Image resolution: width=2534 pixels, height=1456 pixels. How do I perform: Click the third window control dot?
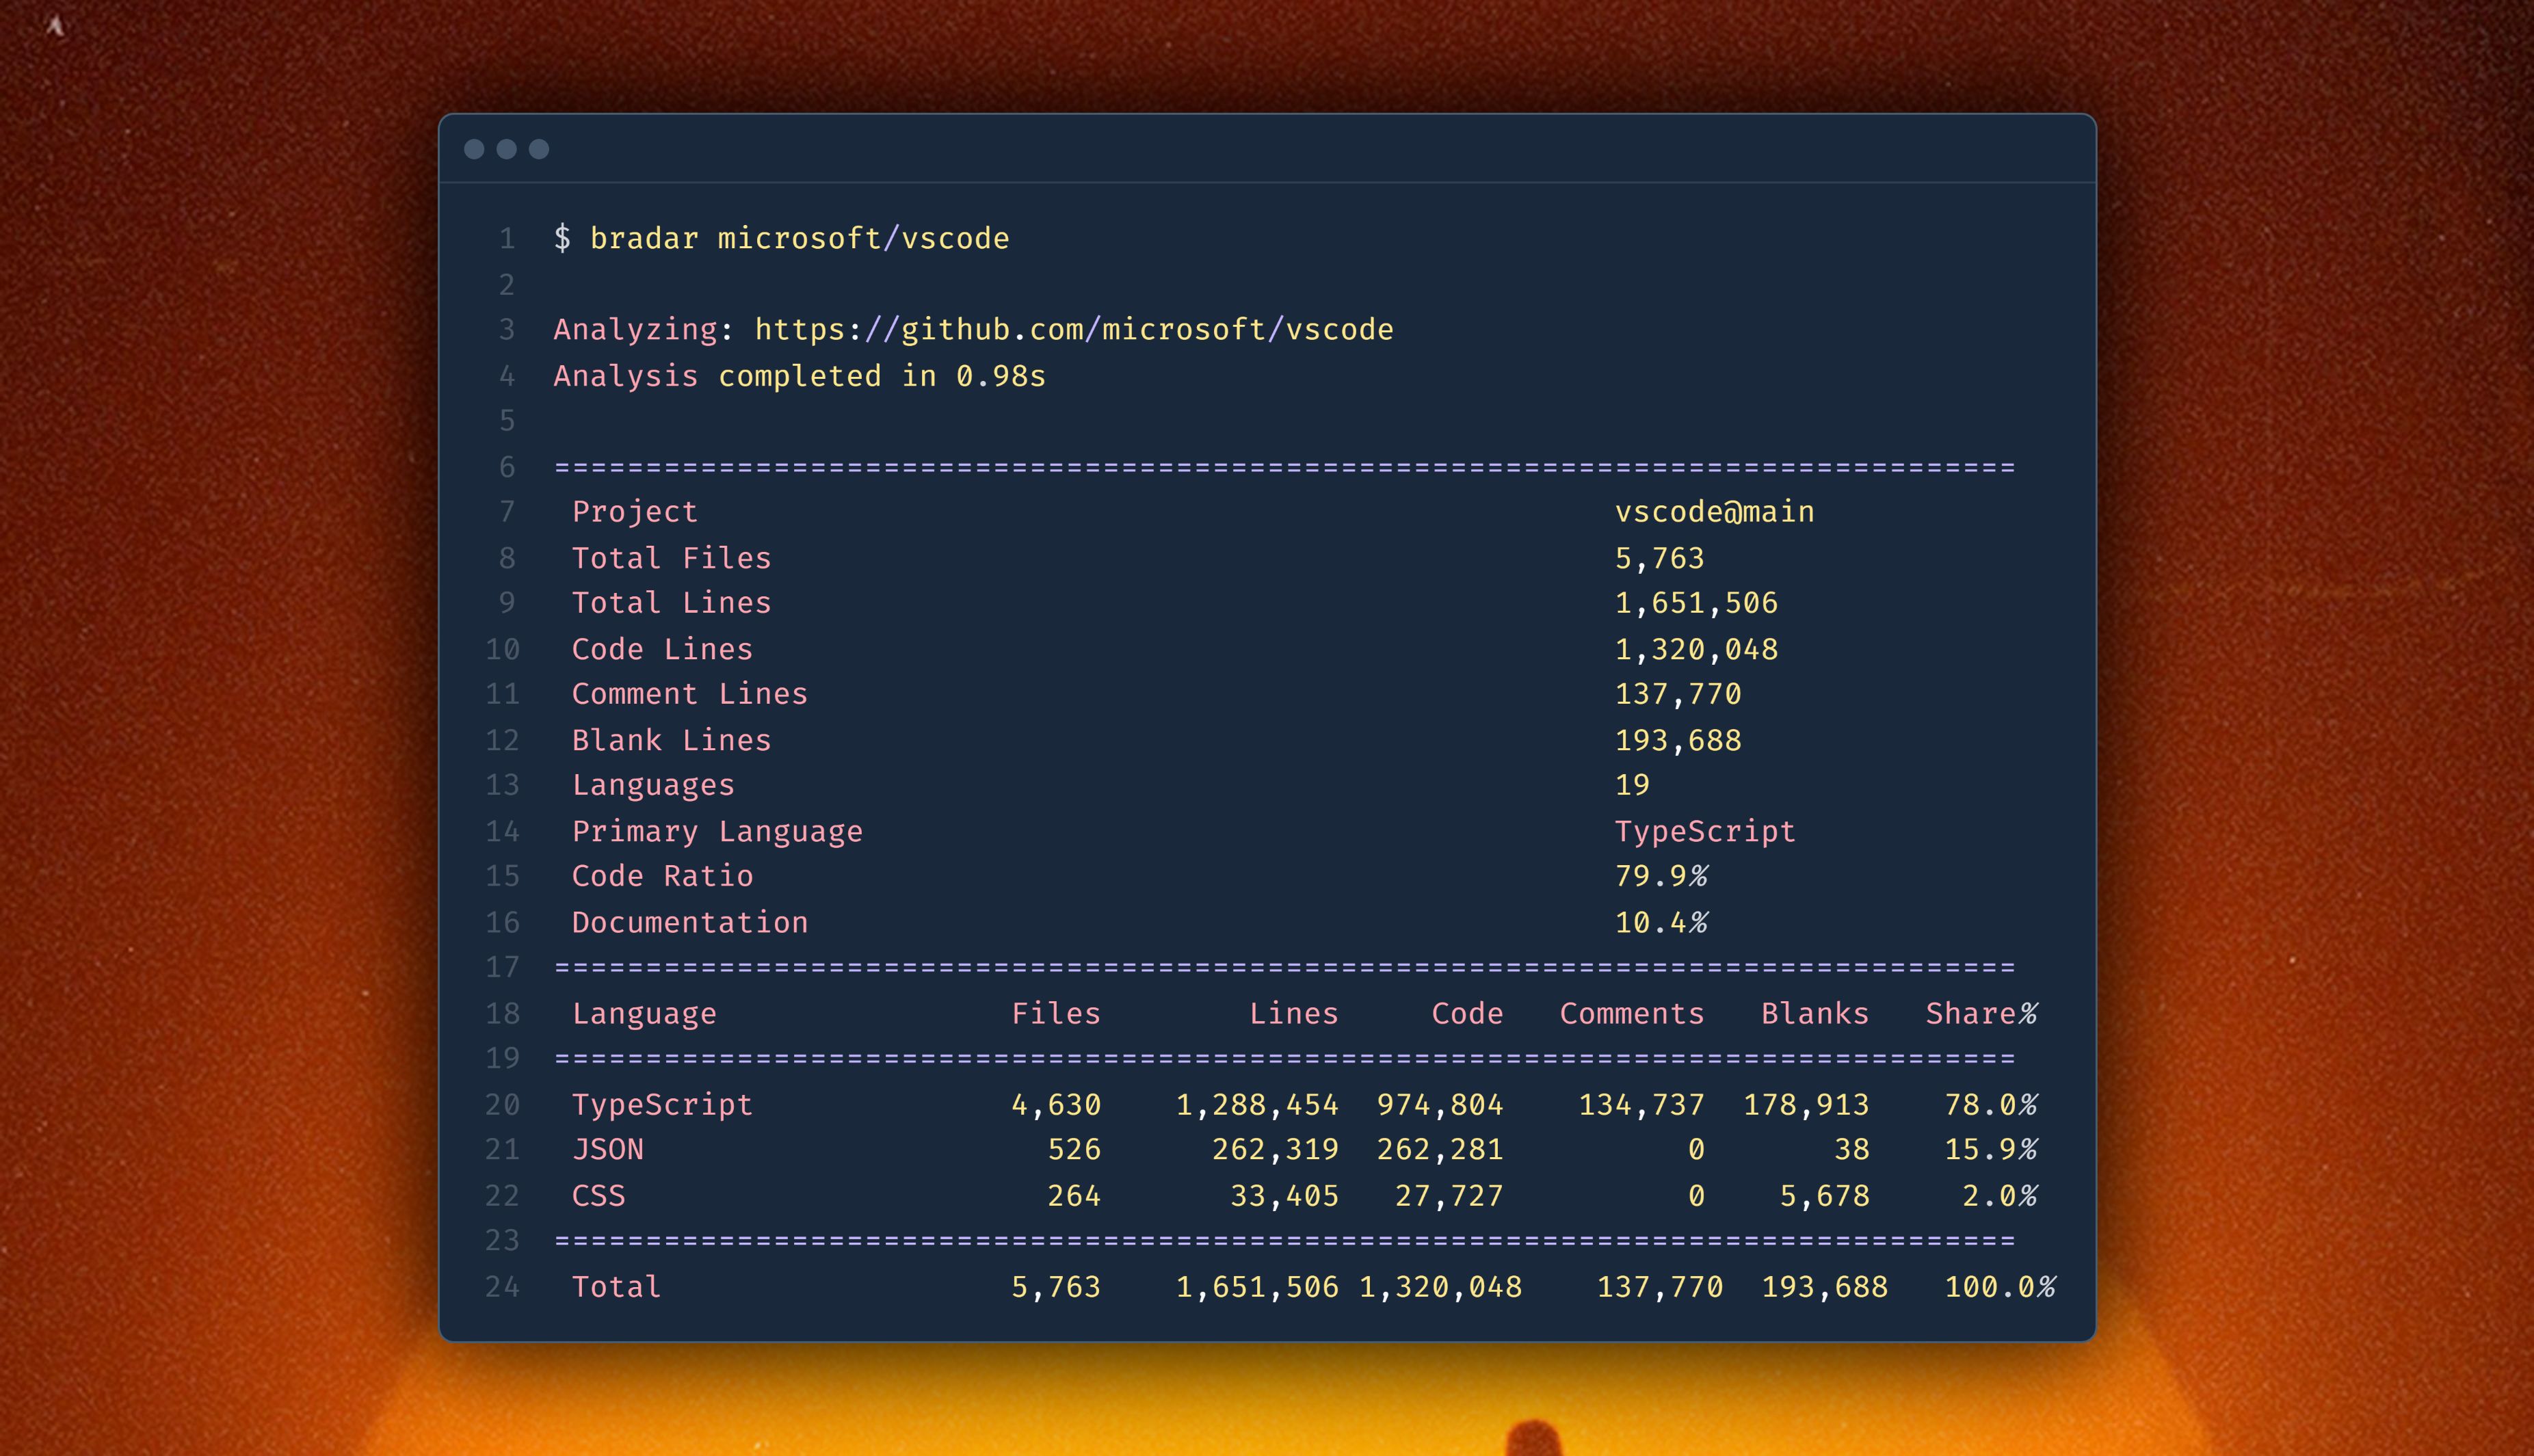tap(539, 149)
